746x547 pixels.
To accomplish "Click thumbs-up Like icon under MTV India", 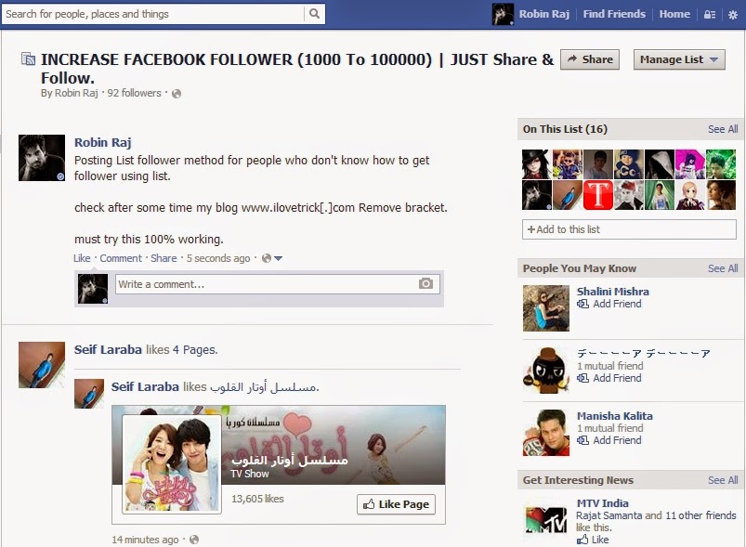I will pos(582,540).
